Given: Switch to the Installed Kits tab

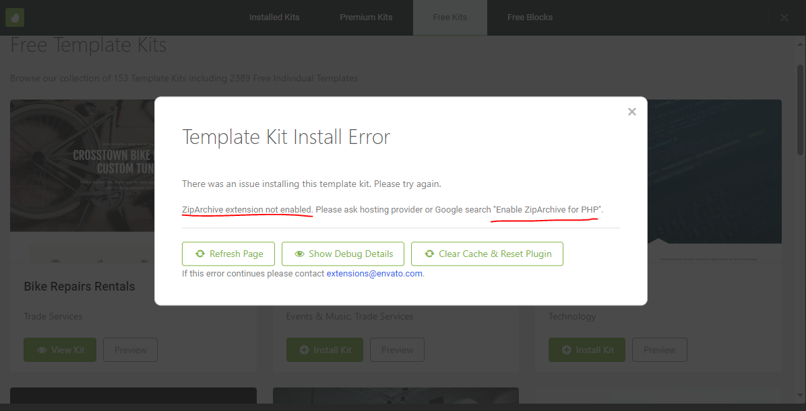Looking at the screenshot, I should point(274,17).
